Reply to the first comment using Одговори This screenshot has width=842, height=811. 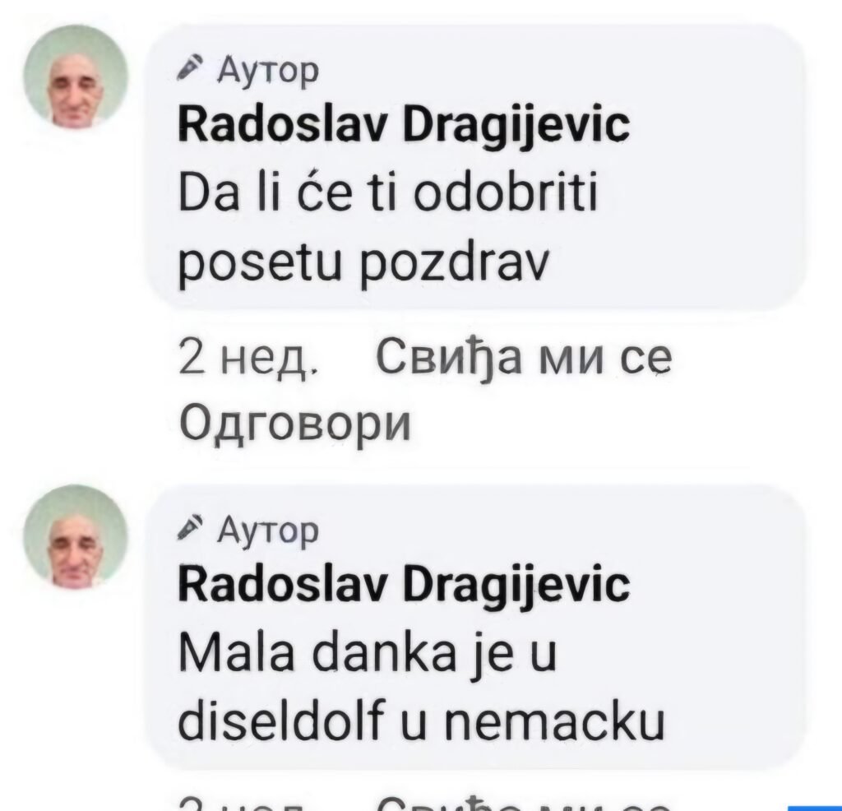[295, 423]
